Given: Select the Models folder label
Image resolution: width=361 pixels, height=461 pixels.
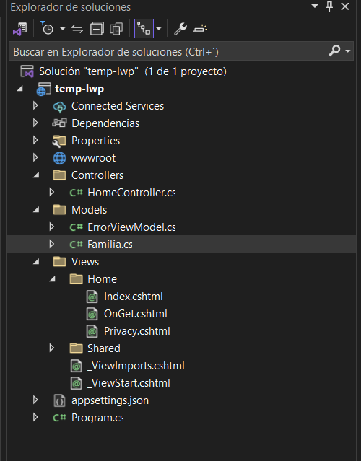Looking at the screenshot, I should click(x=89, y=210).
